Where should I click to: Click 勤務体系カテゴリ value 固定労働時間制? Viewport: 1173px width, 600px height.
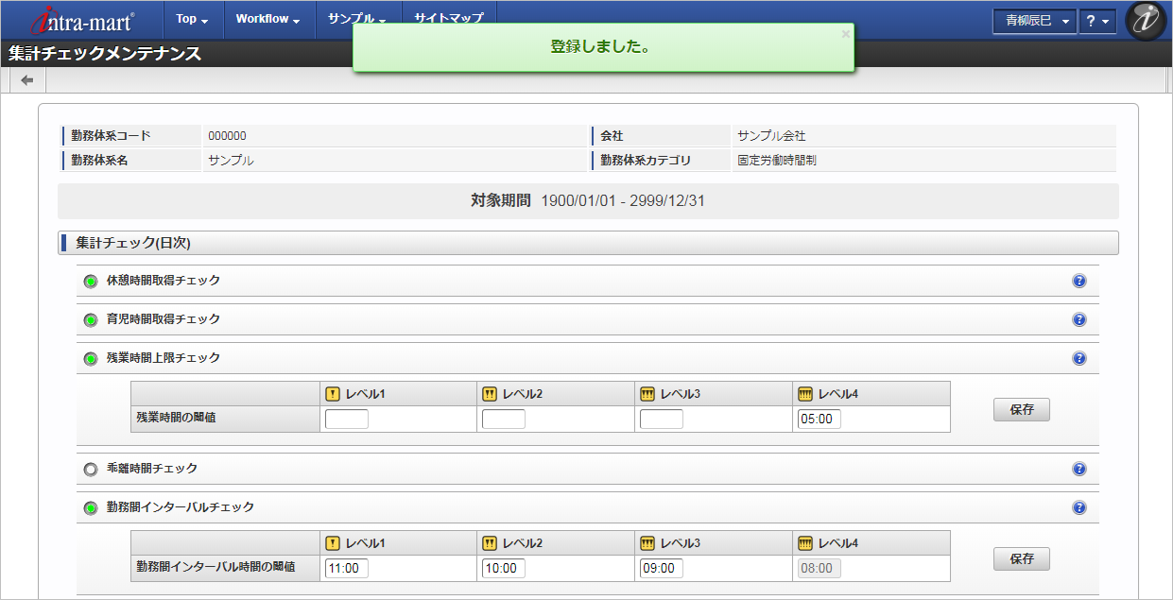777,161
